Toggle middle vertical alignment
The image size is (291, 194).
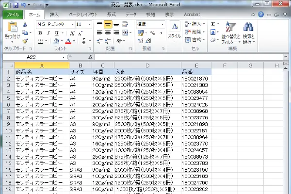(108, 24)
